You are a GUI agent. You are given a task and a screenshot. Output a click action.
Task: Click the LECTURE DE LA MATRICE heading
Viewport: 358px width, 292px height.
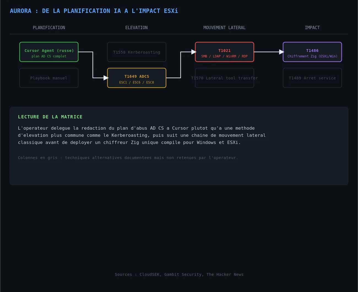pyautogui.click(x=50, y=117)
